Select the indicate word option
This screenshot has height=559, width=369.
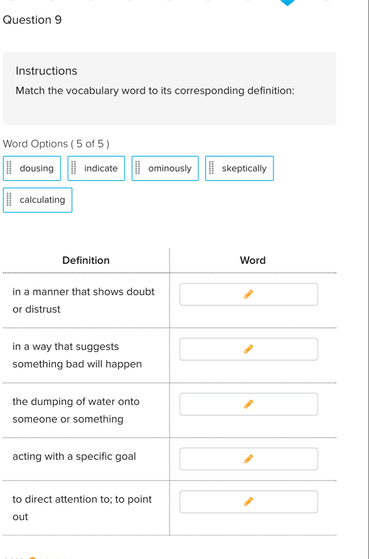(x=101, y=168)
